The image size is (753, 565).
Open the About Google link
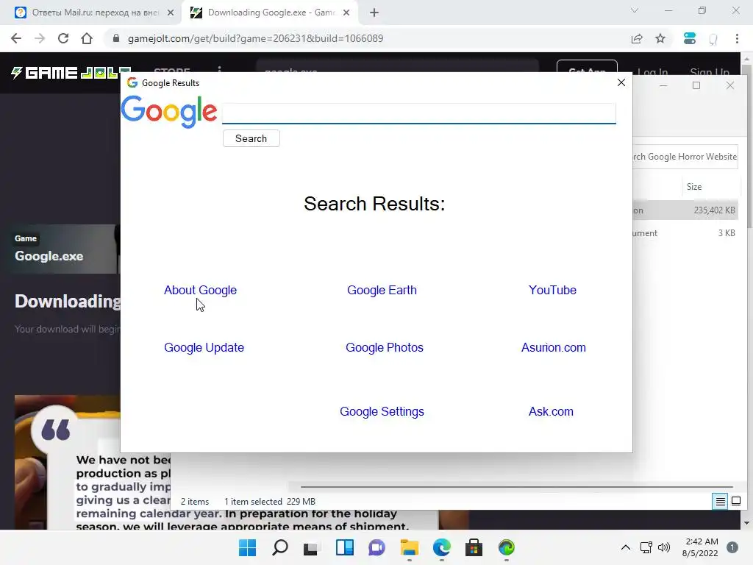click(200, 290)
